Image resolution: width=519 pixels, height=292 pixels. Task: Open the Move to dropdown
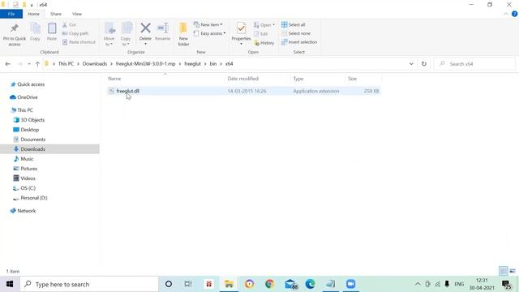(109, 34)
